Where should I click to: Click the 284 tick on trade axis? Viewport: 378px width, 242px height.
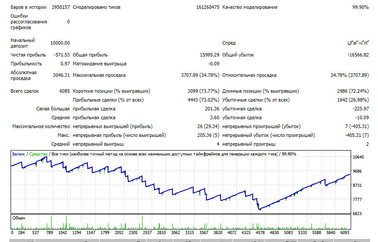(22, 233)
